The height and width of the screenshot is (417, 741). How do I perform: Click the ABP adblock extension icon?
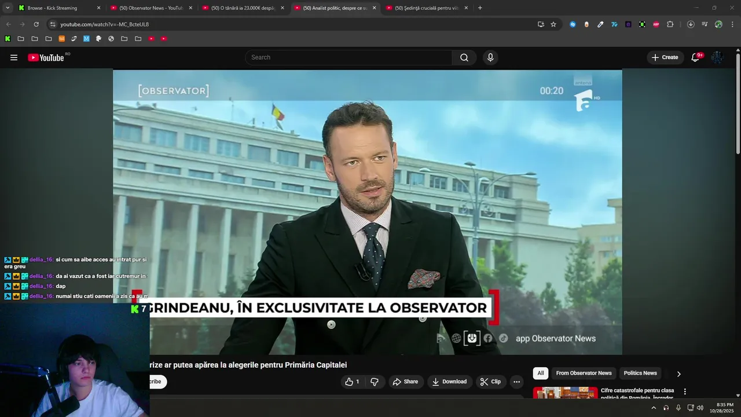(x=656, y=24)
